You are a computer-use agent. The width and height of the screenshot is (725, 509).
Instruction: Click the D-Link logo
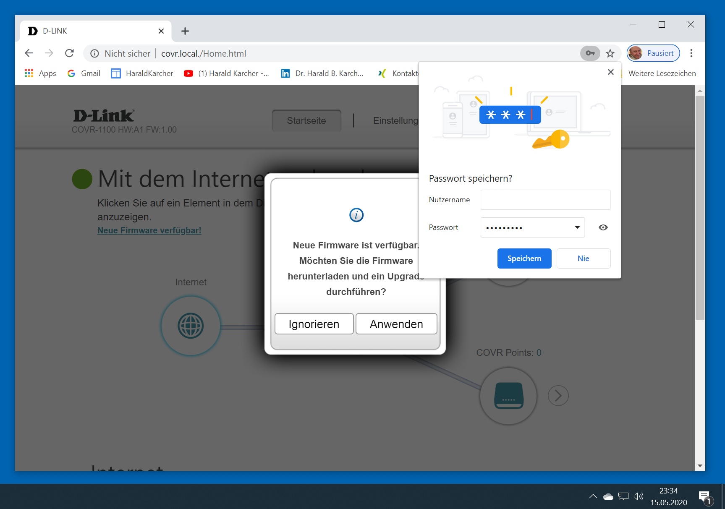(104, 116)
